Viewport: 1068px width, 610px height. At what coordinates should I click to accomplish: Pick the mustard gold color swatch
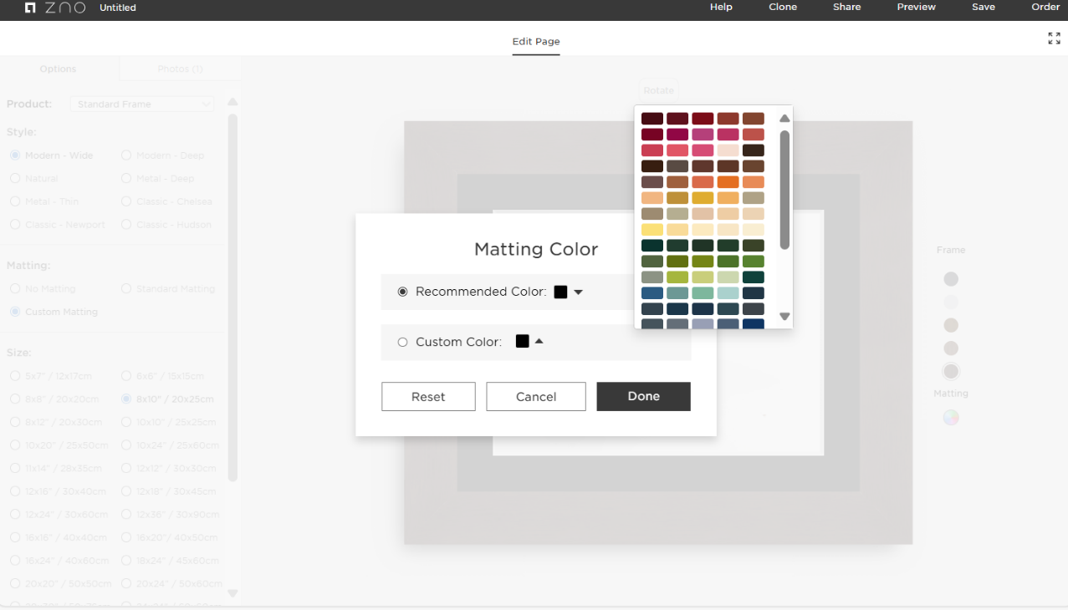[x=703, y=197]
